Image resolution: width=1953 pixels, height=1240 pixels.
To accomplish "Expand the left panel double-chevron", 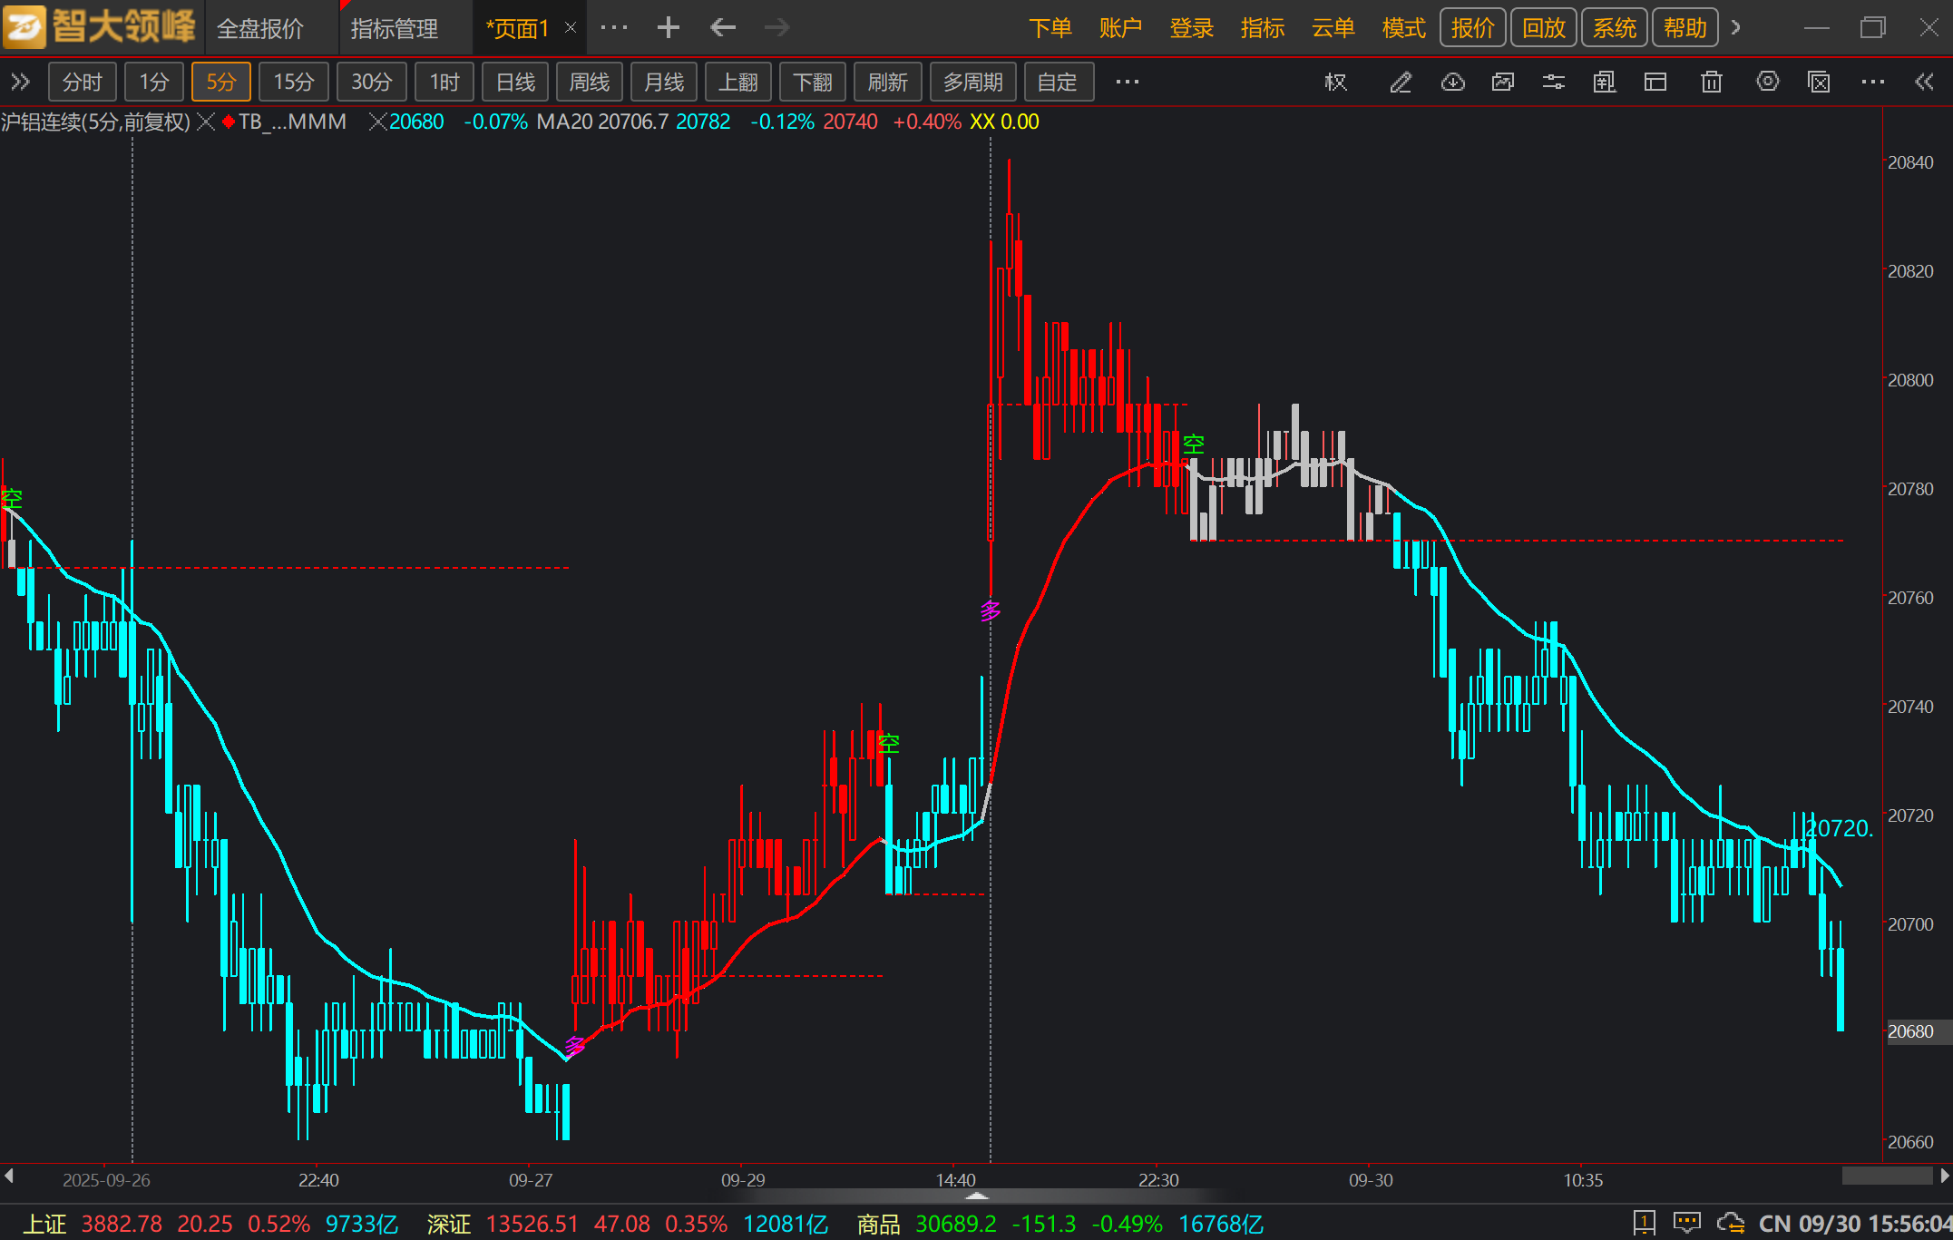I will [x=20, y=83].
